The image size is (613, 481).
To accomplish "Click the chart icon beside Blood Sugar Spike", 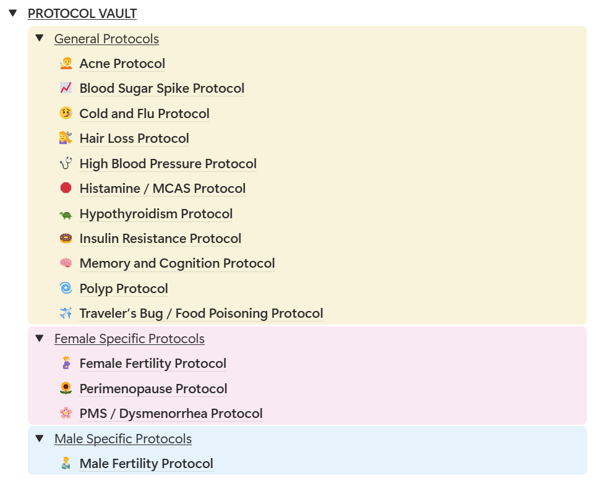I will [x=66, y=88].
